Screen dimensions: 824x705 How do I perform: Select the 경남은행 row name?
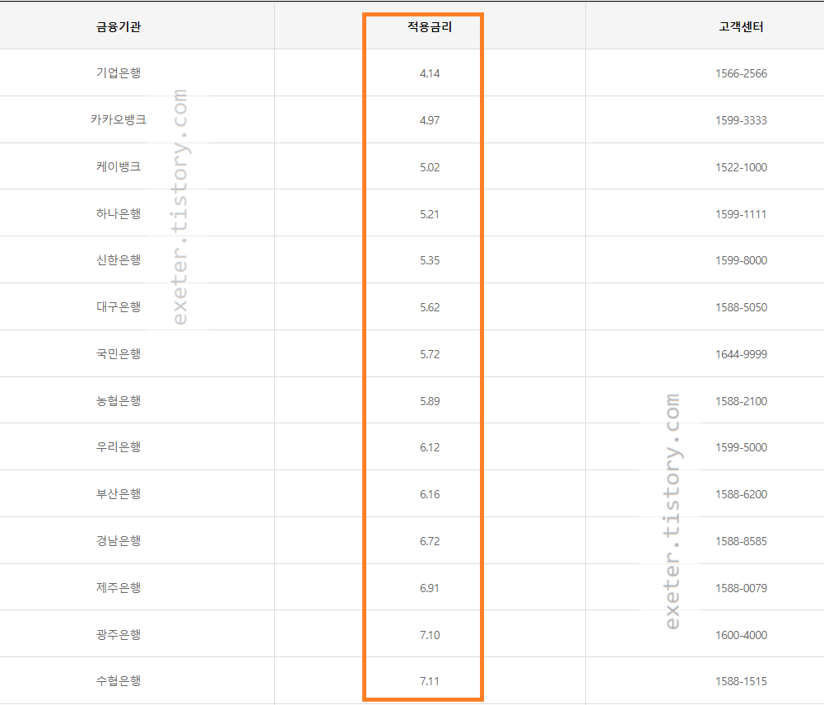tap(119, 540)
